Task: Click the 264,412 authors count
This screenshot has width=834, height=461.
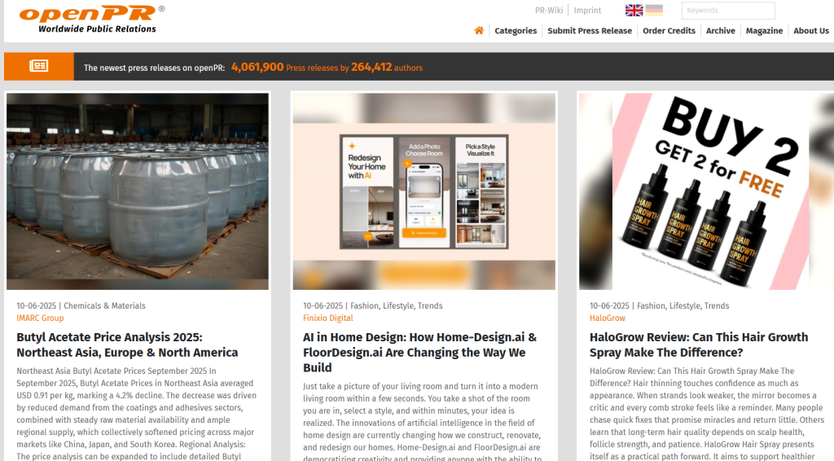Action: [371, 67]
